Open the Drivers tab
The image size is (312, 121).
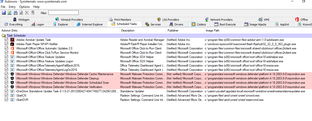pos(176,24)
